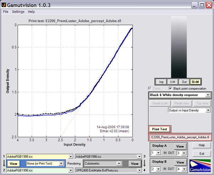Click the Top view button
Viewport: 214px width, 175px height.
202,103
